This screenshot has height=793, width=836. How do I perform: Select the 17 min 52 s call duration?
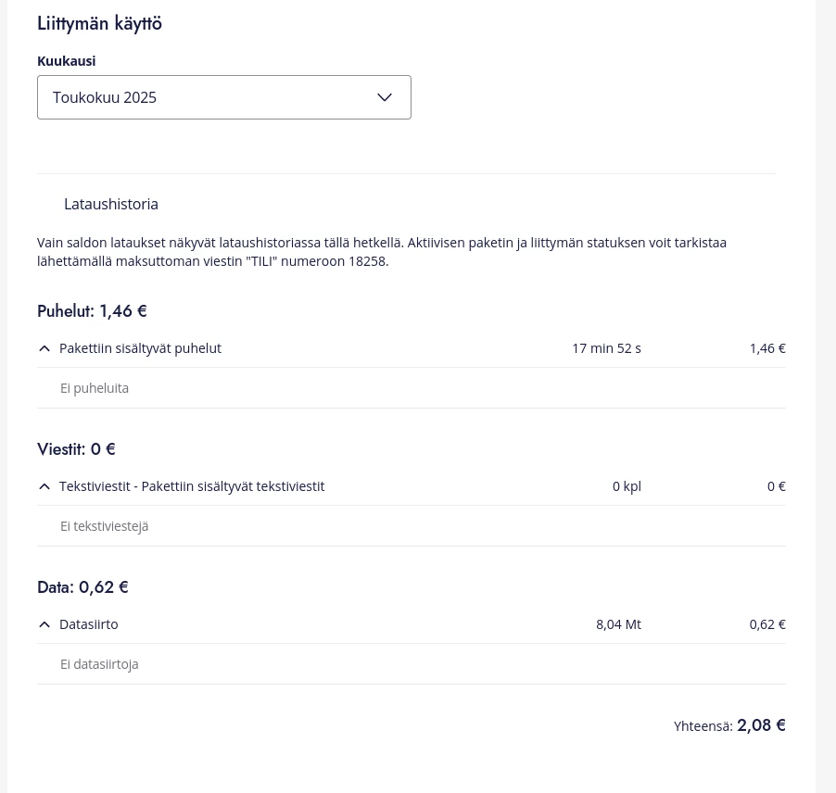point(607,348)
